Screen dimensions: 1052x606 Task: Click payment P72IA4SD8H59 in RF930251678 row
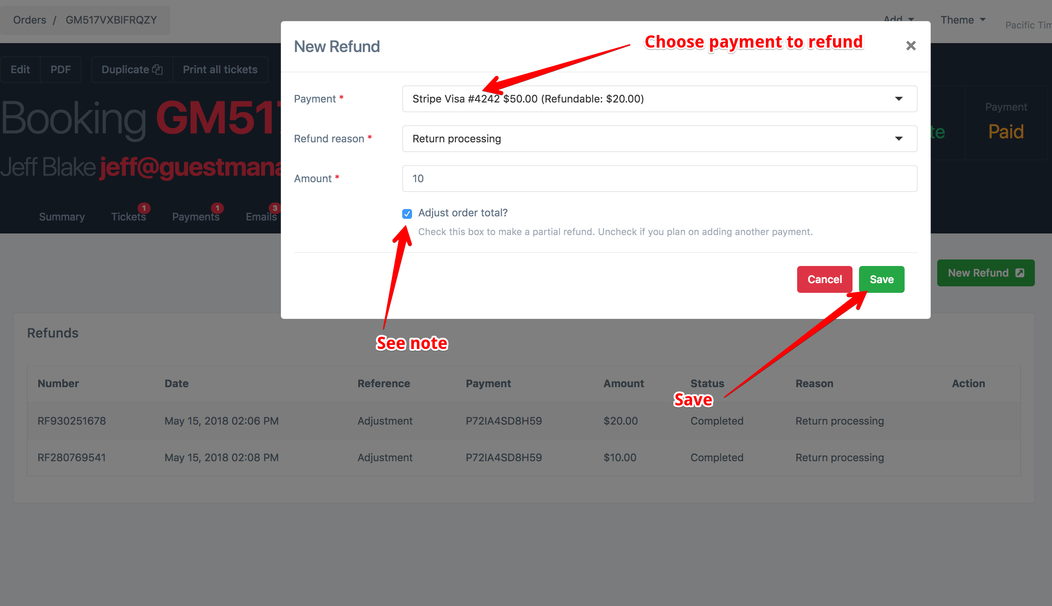point(504,421)
